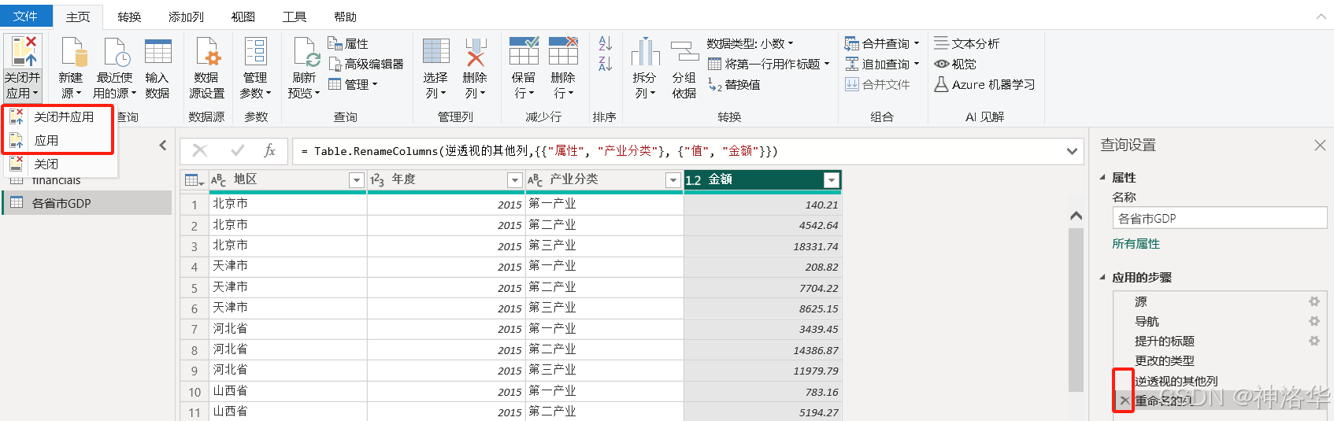Collapse the 应用的步骤 section triangle
1334x421 pixels.
[x=1102, y=277]
